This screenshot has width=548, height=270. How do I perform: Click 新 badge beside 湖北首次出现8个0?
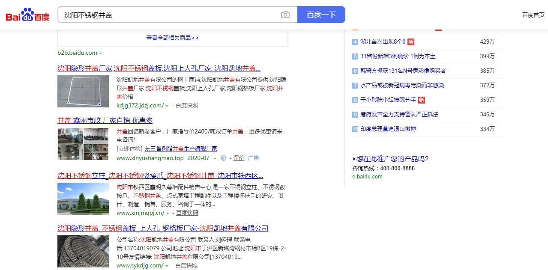point(411,42)
